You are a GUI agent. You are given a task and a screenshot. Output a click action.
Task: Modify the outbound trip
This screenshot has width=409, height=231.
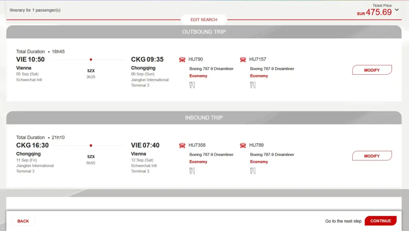(372, 70)
